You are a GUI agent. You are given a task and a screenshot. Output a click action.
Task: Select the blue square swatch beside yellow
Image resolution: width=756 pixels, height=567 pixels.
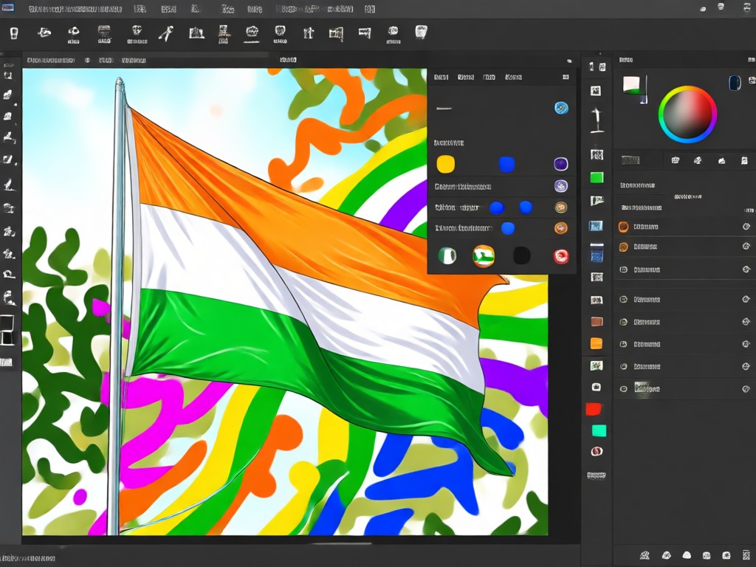coord(506,165)
